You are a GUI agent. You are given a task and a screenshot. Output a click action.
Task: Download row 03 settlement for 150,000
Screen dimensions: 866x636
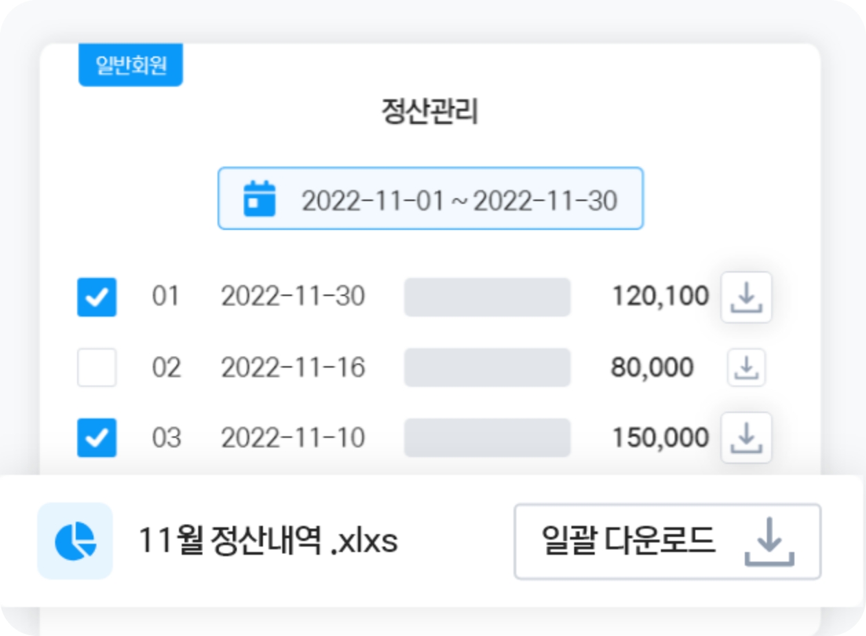point(746,438)
